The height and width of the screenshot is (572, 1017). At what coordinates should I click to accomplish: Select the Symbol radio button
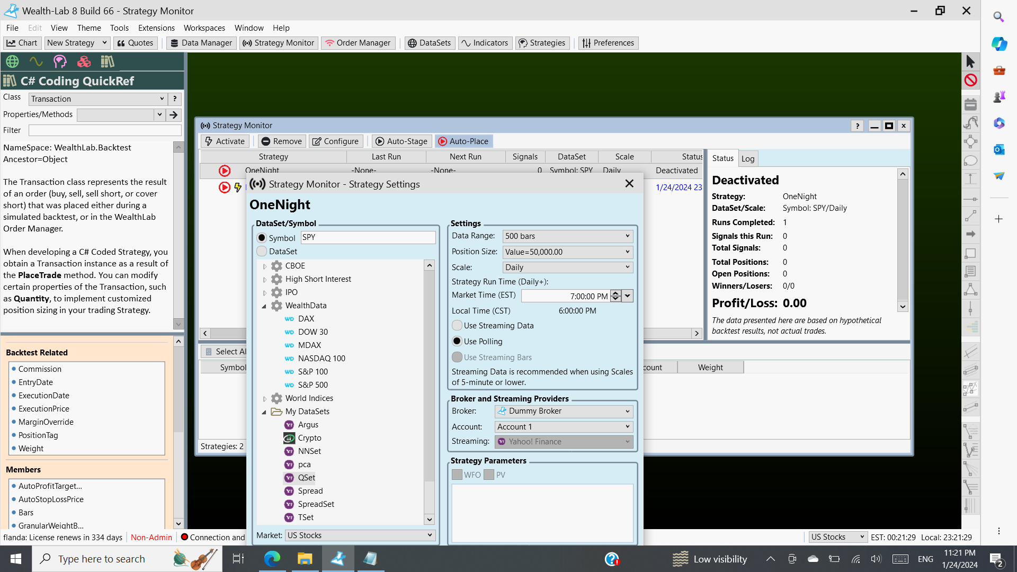pos(262,238)
